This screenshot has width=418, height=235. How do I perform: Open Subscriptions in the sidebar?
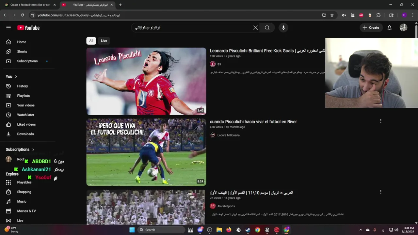[x=29, y=61]
